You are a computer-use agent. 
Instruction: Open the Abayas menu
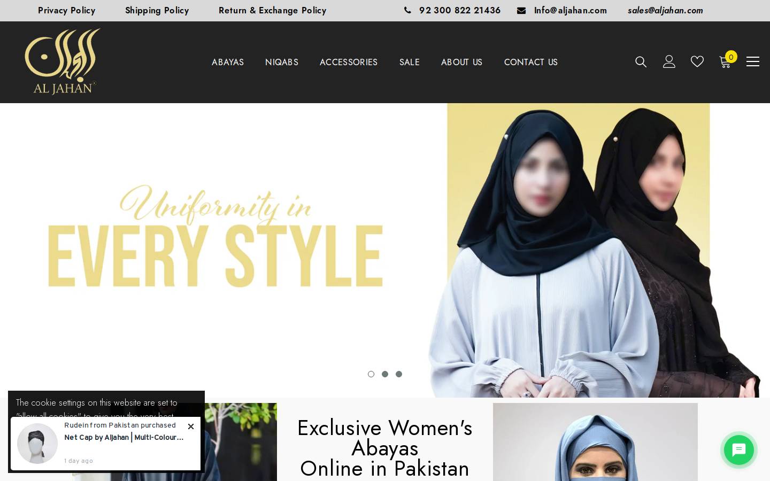pyautogui.click(x=228, y=62)
